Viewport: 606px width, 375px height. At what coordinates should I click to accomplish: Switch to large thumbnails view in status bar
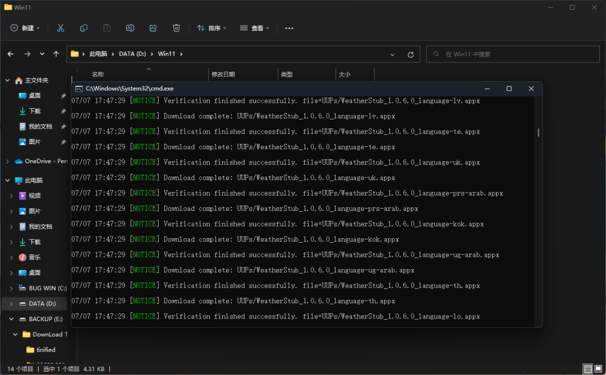click(x=598, y=369)
